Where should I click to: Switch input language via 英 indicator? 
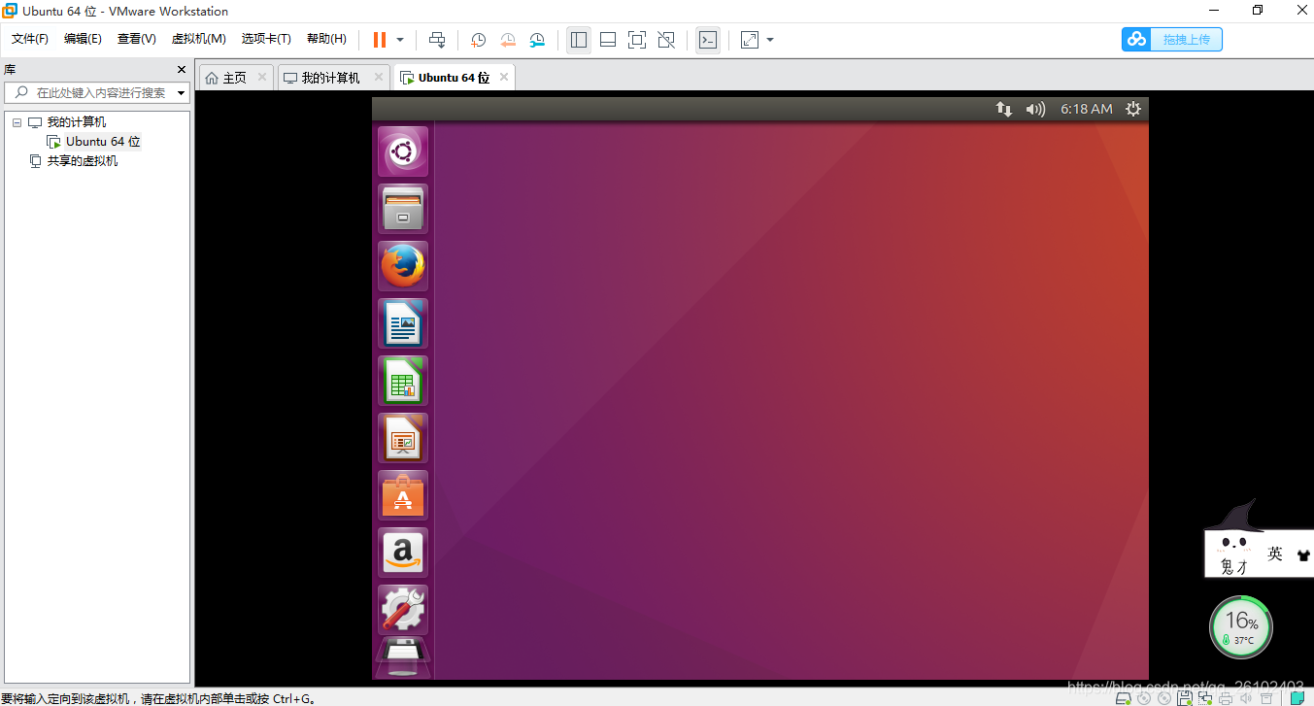pyautogui.click(x=1275, y=554)
